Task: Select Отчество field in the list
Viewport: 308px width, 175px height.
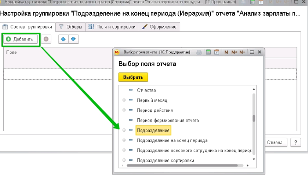Action: point(147,90)
